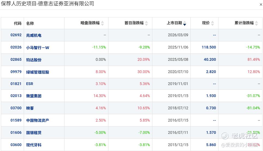Open stock code 02013
Image resolution: width=263 pixels, height=151 pixels.
pos(16,96)
